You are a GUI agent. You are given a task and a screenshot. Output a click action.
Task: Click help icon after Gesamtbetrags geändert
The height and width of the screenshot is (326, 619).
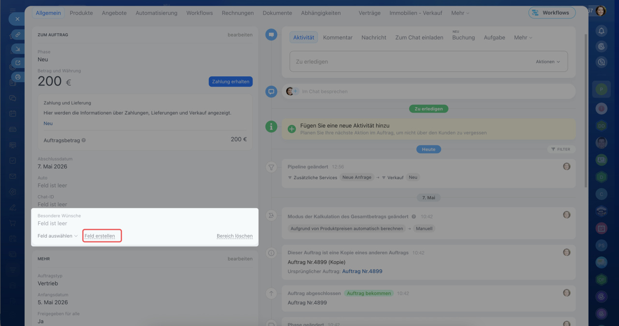tap(413, 217)
